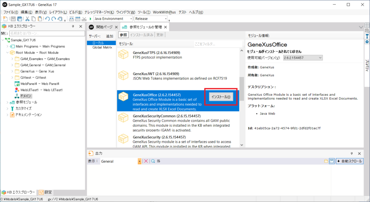Click the green Run arrow icon
This screenshot has height=202, width=370.
[x=90, y=19]
